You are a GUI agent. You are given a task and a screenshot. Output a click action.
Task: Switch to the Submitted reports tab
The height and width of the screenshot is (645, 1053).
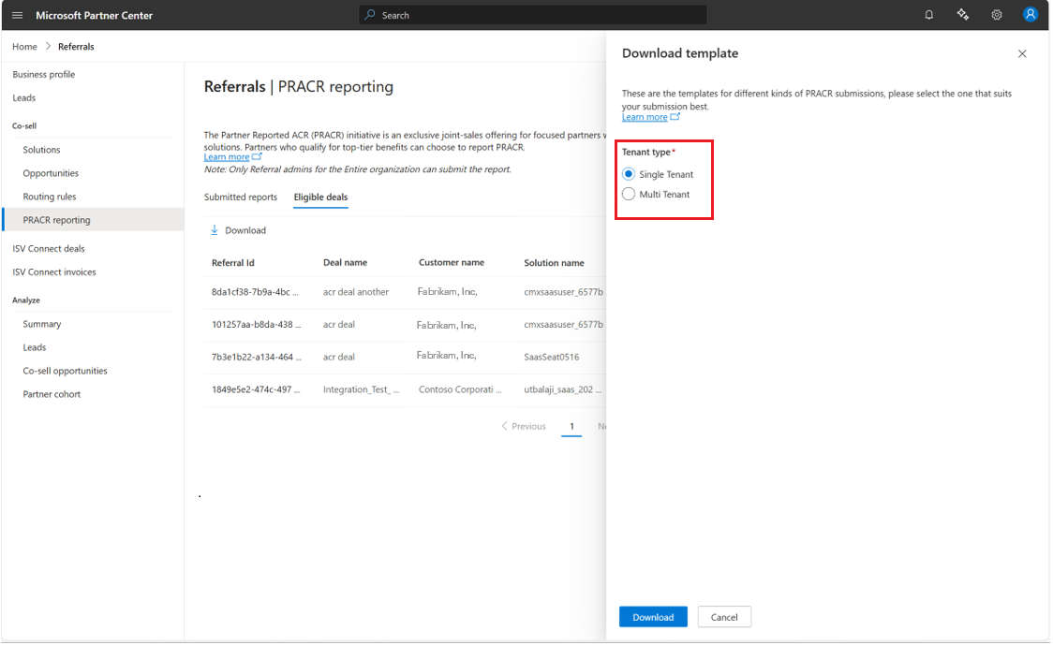(241, 198)
